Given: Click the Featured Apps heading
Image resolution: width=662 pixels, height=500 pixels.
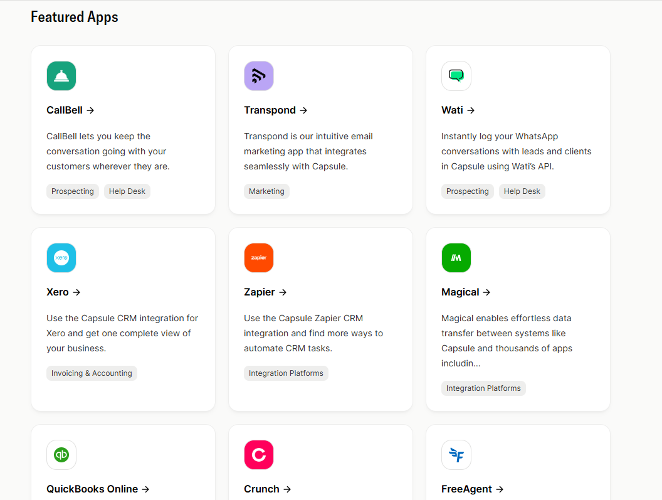Looking at the screenshot, I should (x=75, y=18).
